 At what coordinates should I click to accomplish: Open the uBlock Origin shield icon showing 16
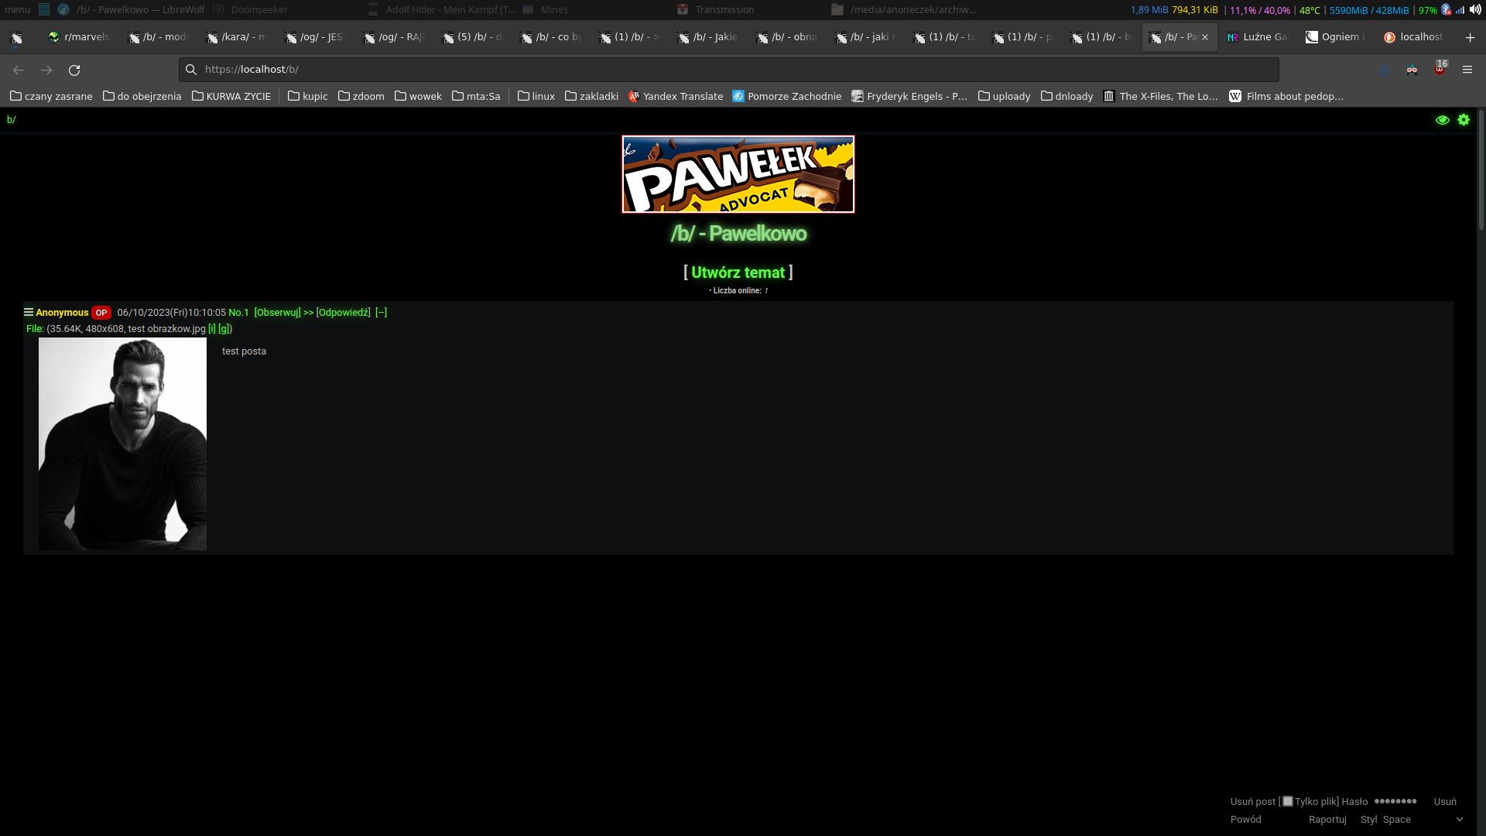[x=1440, y=68]
